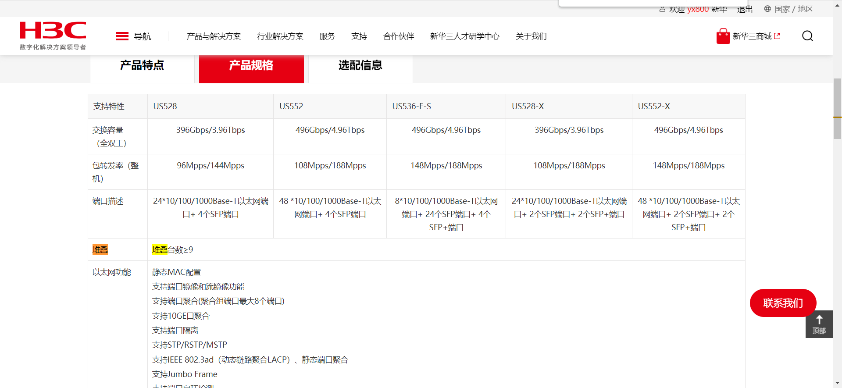Click the red shopping bag icon
Screen dimensions: 842x388
[x=723, y=36]
